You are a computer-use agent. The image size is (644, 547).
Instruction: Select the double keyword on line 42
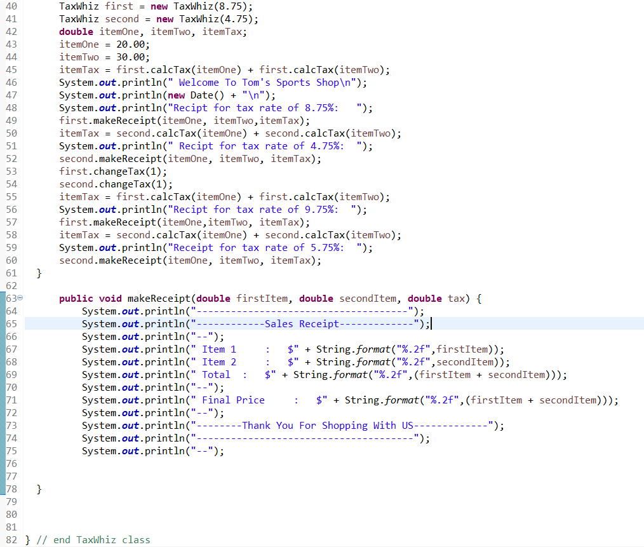click(x=76, y=31)
